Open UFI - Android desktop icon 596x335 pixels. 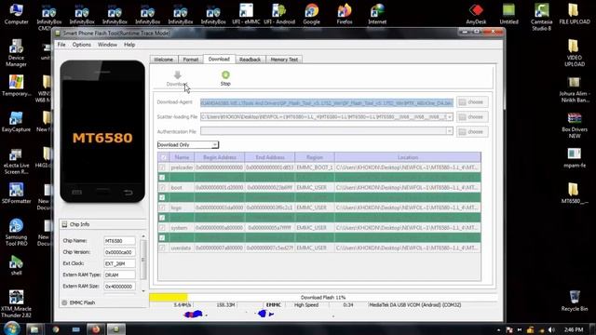click(279, 14)
